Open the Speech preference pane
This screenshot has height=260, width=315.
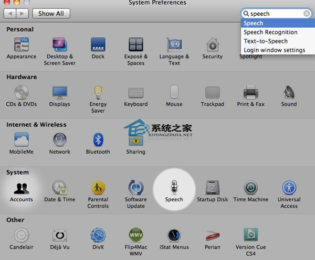(x=174, y=188)
